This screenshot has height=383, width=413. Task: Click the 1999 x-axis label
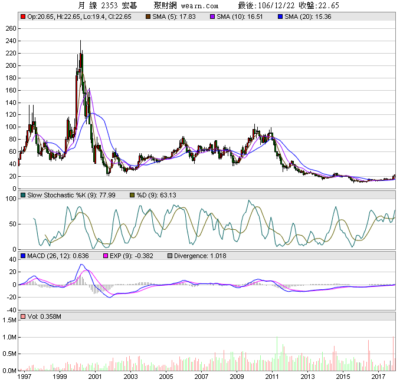click(60, 377)
